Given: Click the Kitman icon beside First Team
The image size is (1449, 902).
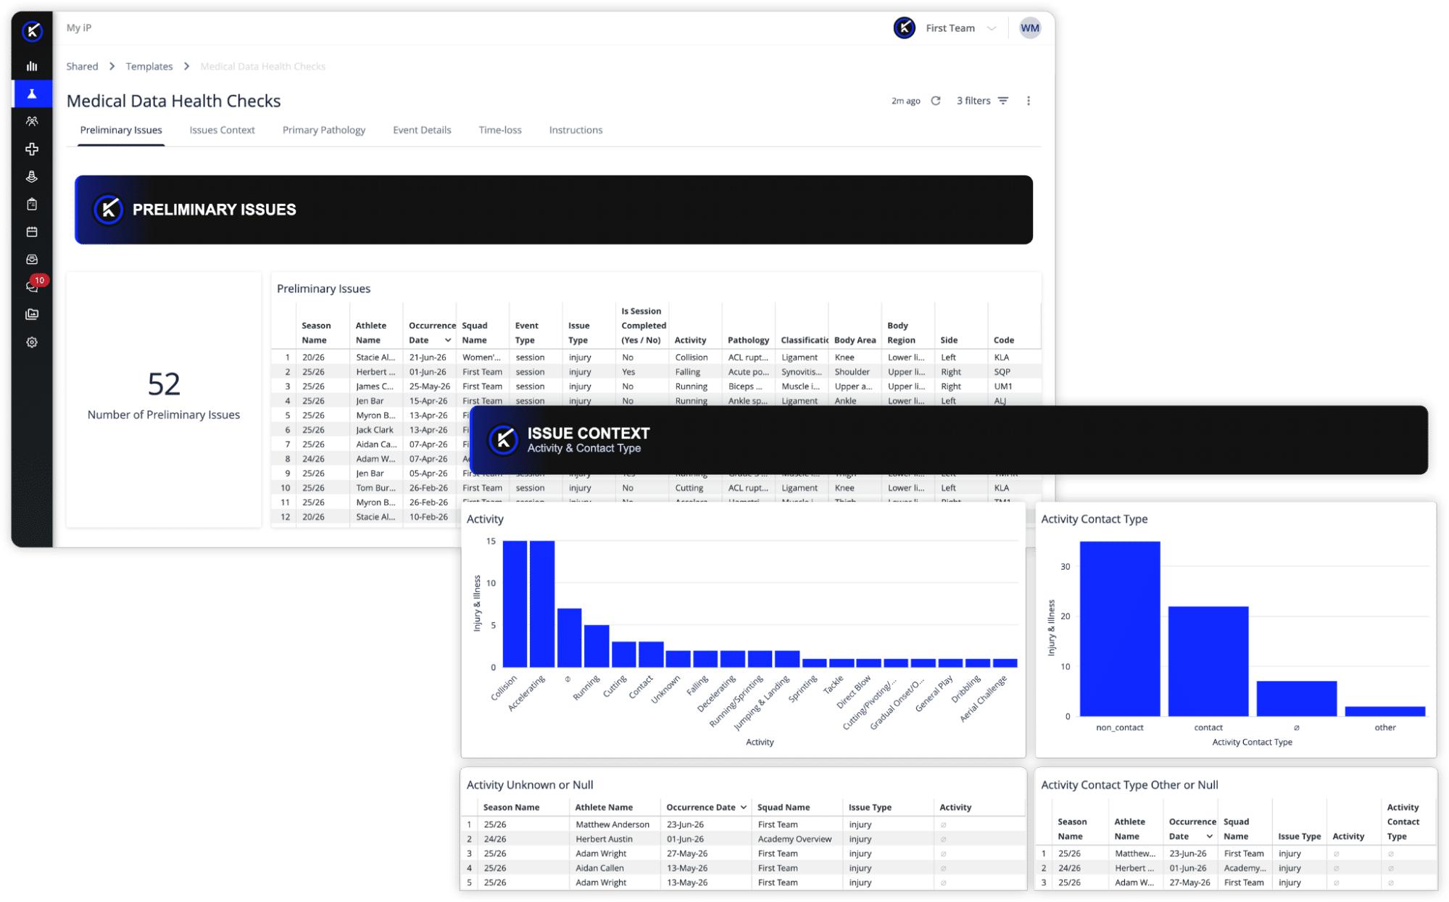Looking at the screenshot, I should [x=904, y=28].
